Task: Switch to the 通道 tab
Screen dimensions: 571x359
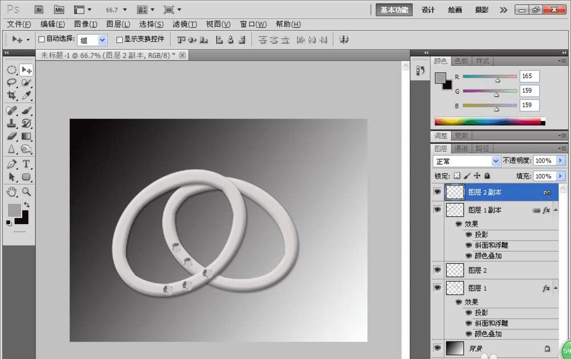Action: coord(461,148)
